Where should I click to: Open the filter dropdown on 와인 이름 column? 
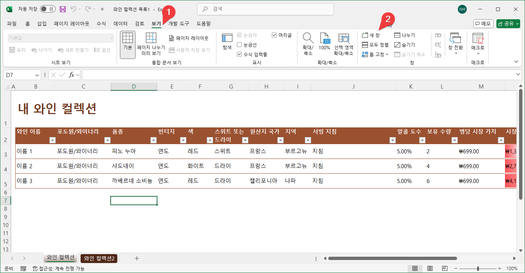(x=52, y=140)
